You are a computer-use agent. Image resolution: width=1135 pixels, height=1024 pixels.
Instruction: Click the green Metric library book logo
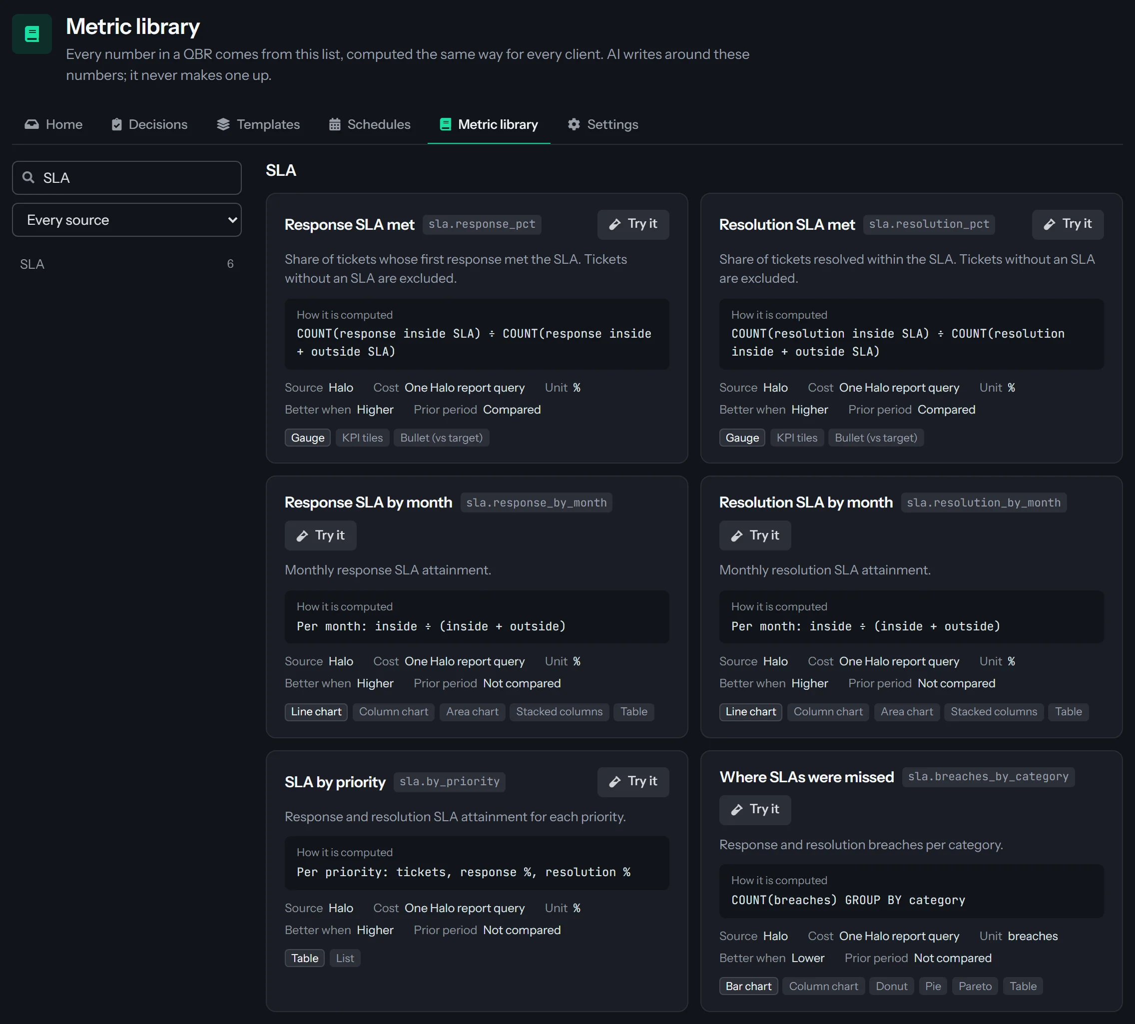32,34
